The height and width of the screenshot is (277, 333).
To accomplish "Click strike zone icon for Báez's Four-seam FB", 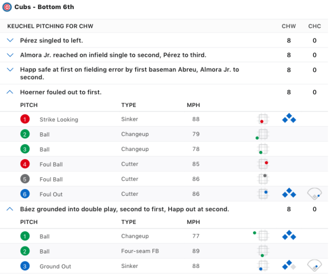I will (x=262, y=251).
